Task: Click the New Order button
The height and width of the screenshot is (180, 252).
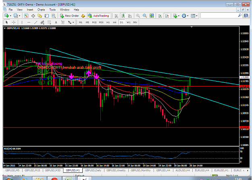Action: 69,16
